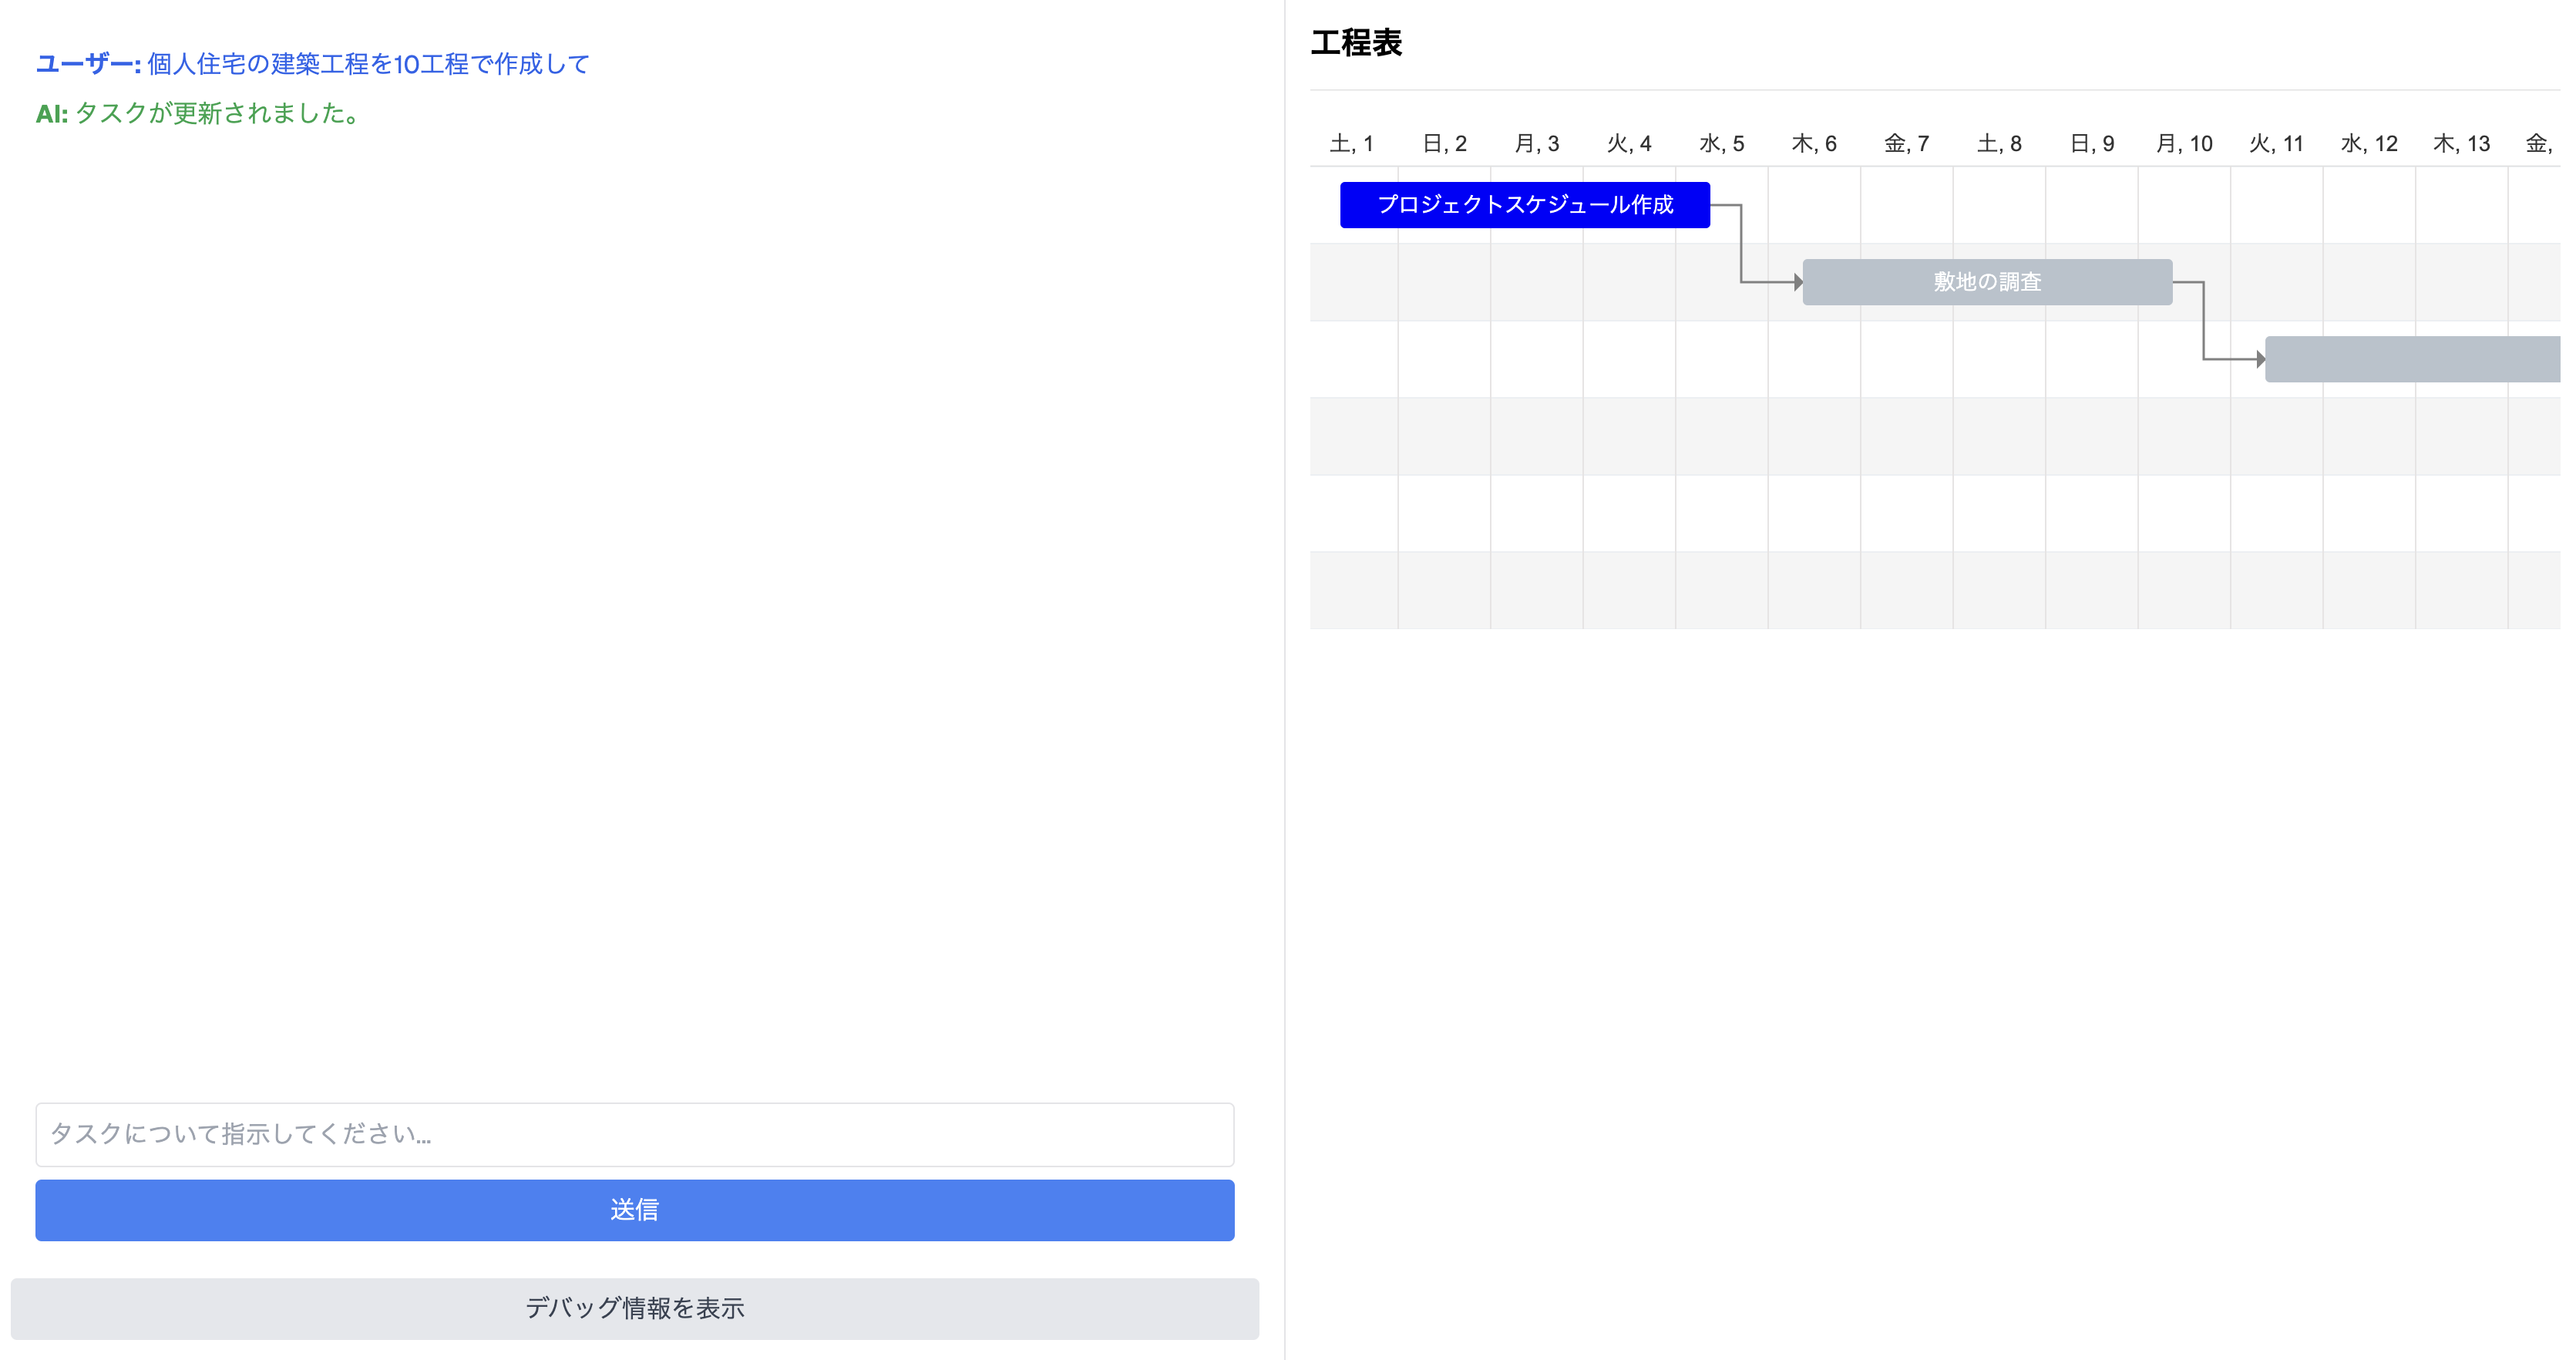Click the user message 個人住宅の建築工程を10工程で作成して

pos(368,64)
